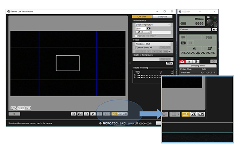Image resolution: width=244 pixels, height=152 pixels.
Task: Open the flash settings tab icon
Action: (189, 61)
